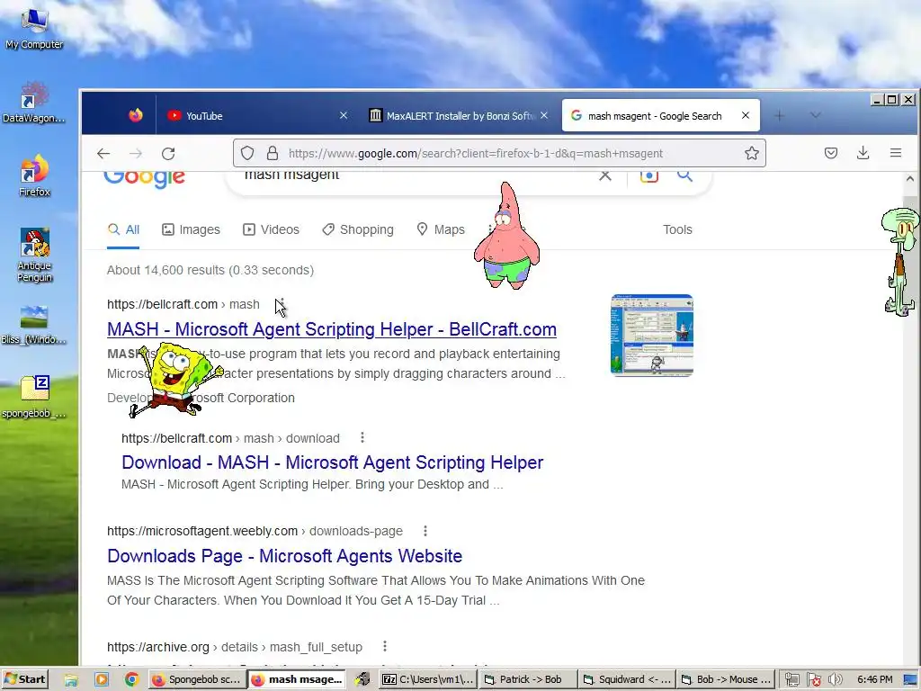Open the list all tabs dropdown arrow
The width and height of the screenshot is (921, 691).
click(815, 116)
